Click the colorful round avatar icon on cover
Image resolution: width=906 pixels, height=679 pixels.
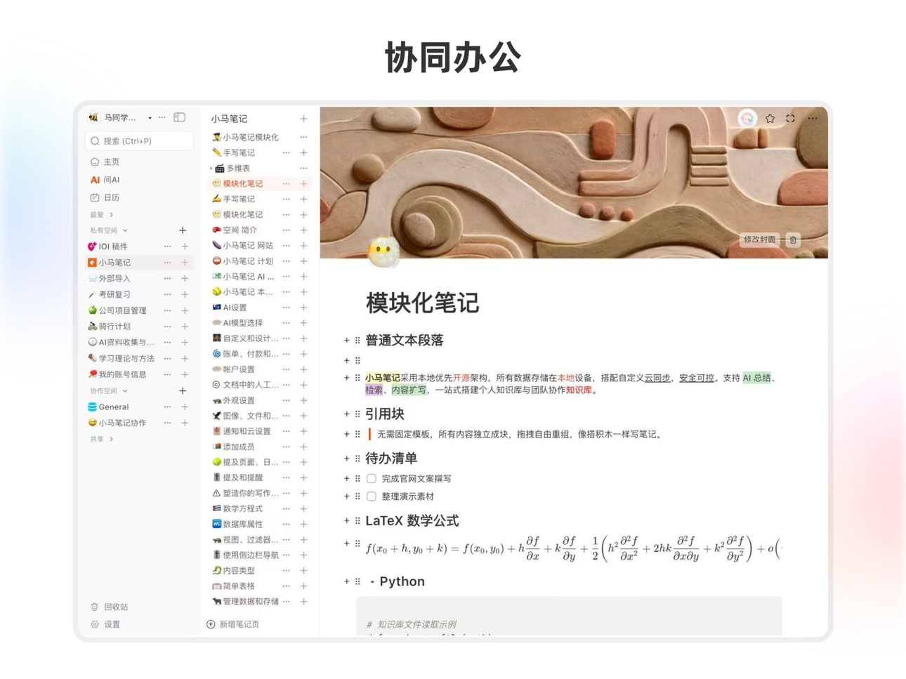(747, 119)
